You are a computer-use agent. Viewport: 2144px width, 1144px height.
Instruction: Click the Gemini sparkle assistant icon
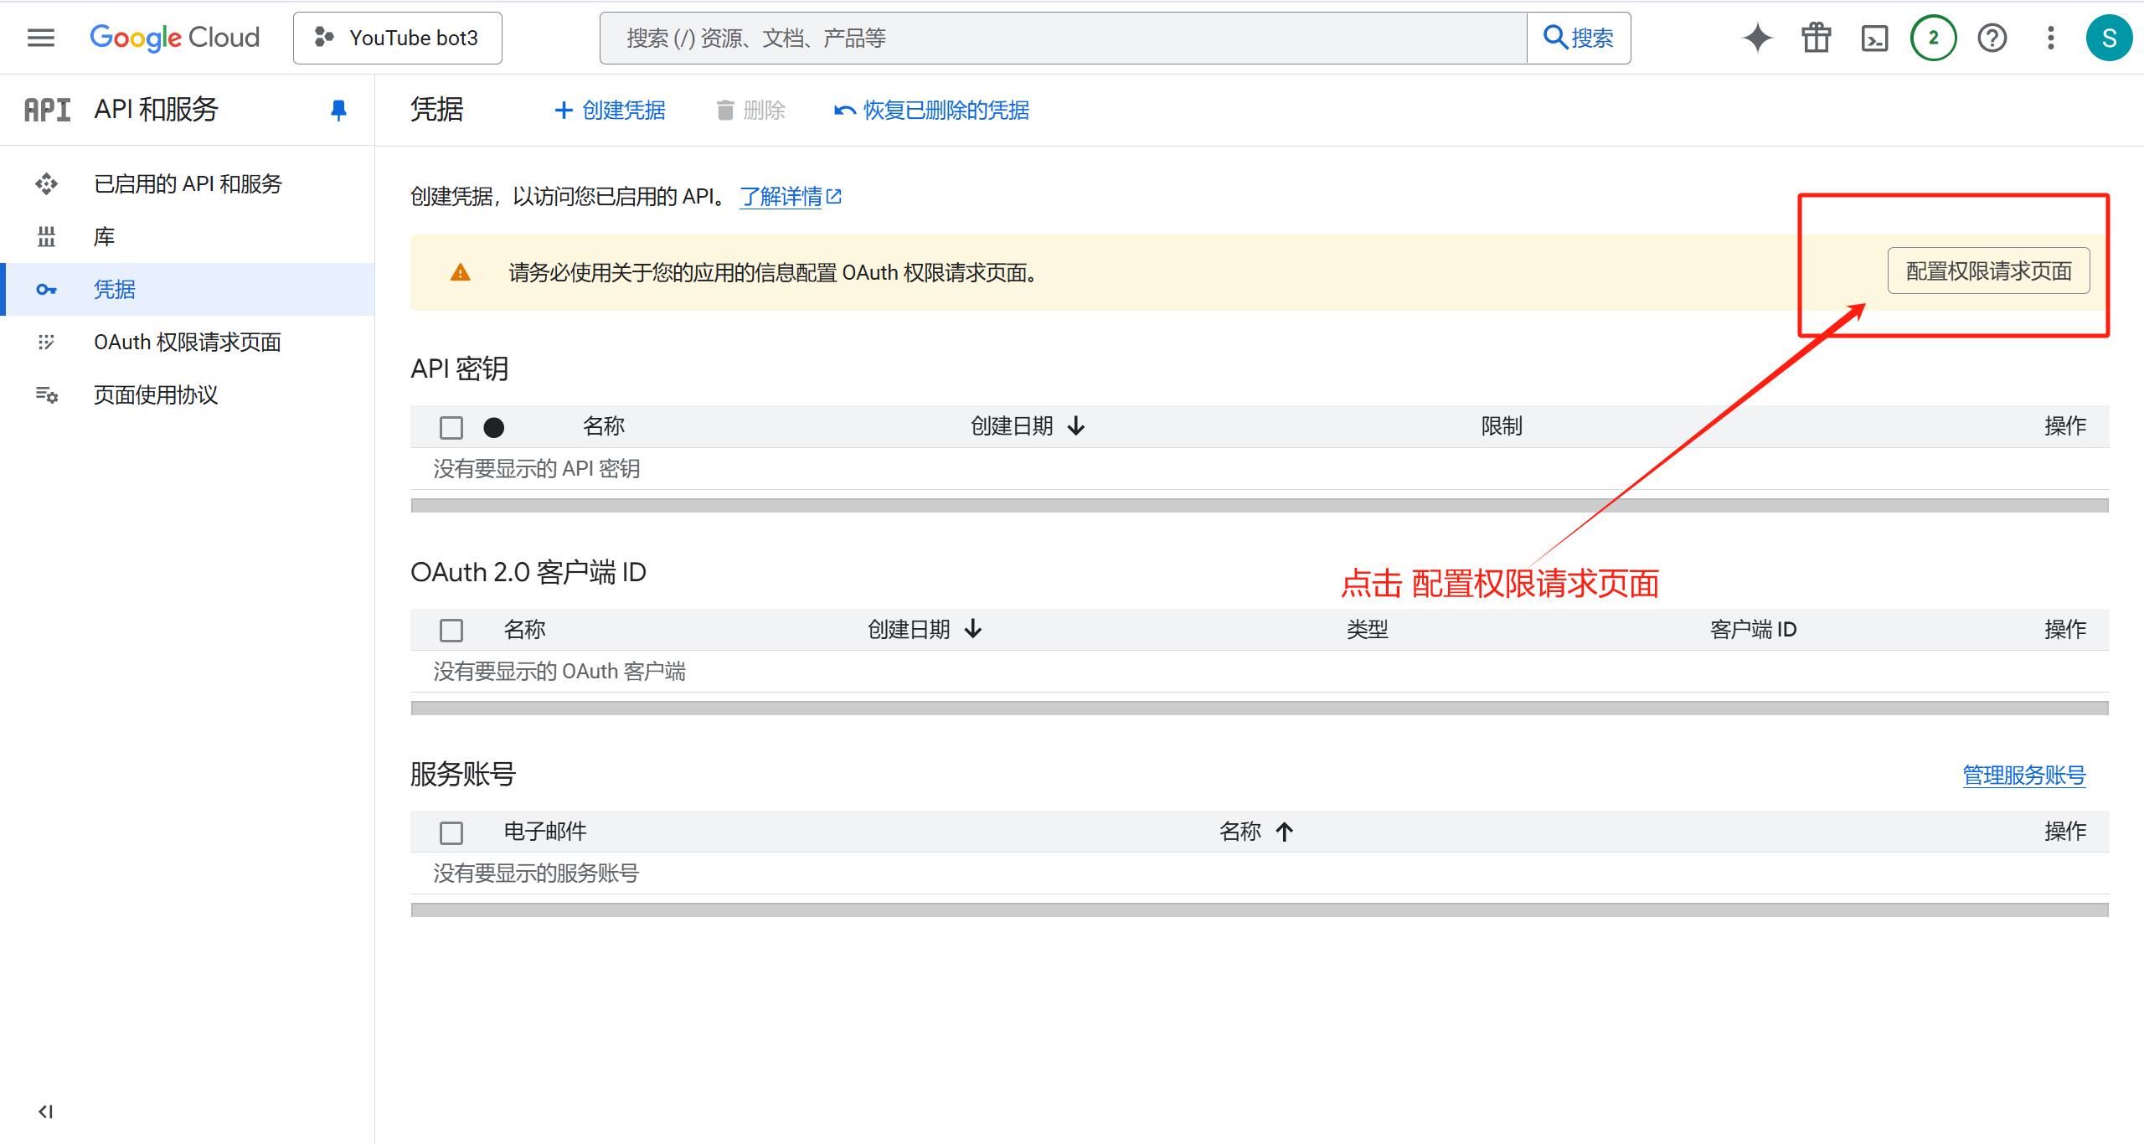1757,38
